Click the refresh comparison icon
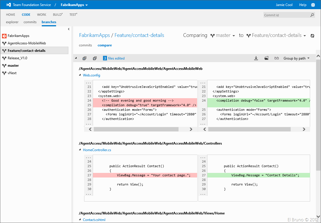The height and width of the screenshot is (223, 321). 312,36
